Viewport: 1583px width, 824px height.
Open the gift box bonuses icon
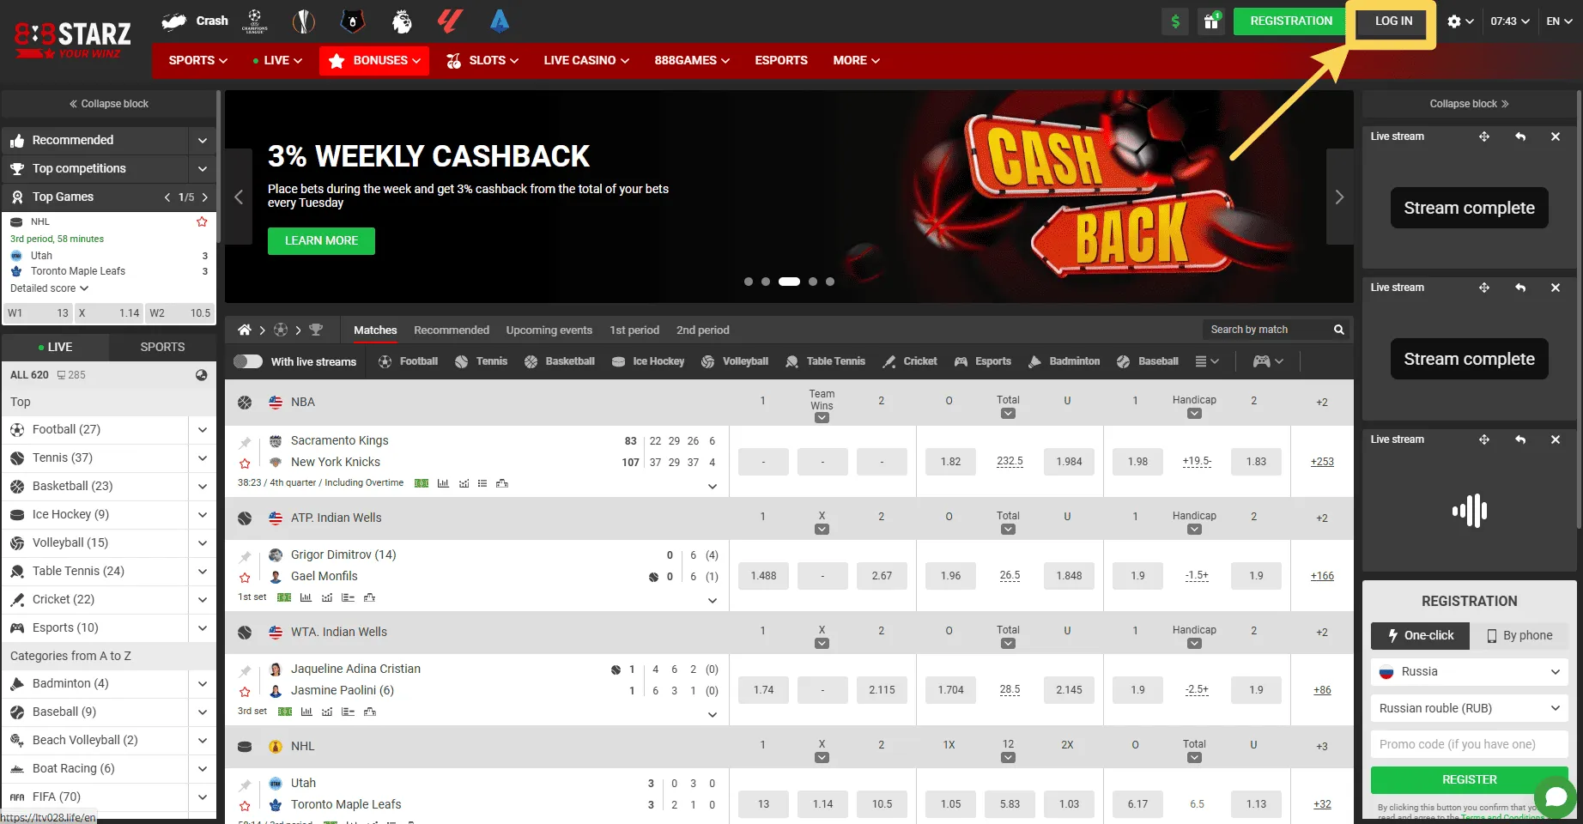click(x=1211, y=21)
